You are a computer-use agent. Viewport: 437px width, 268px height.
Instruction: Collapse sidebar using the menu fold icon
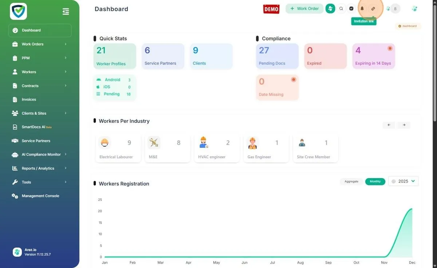click(x=66, y=12)
